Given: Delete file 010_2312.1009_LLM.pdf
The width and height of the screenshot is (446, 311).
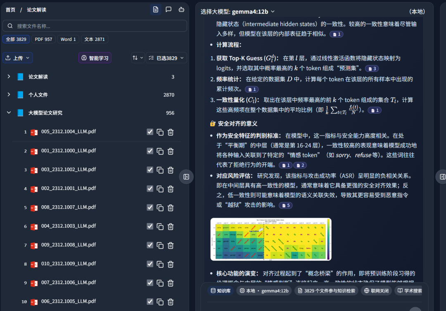Looking at the screenshot, I should pyautogui.click(x=171, y=264).
